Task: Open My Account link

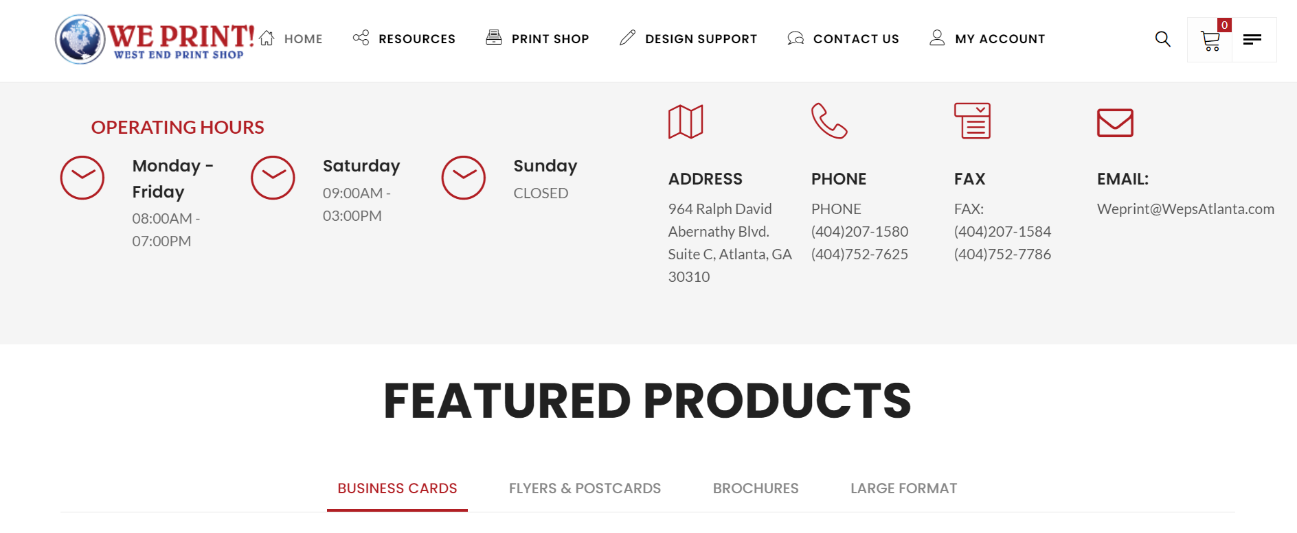Action: [987, 39]
